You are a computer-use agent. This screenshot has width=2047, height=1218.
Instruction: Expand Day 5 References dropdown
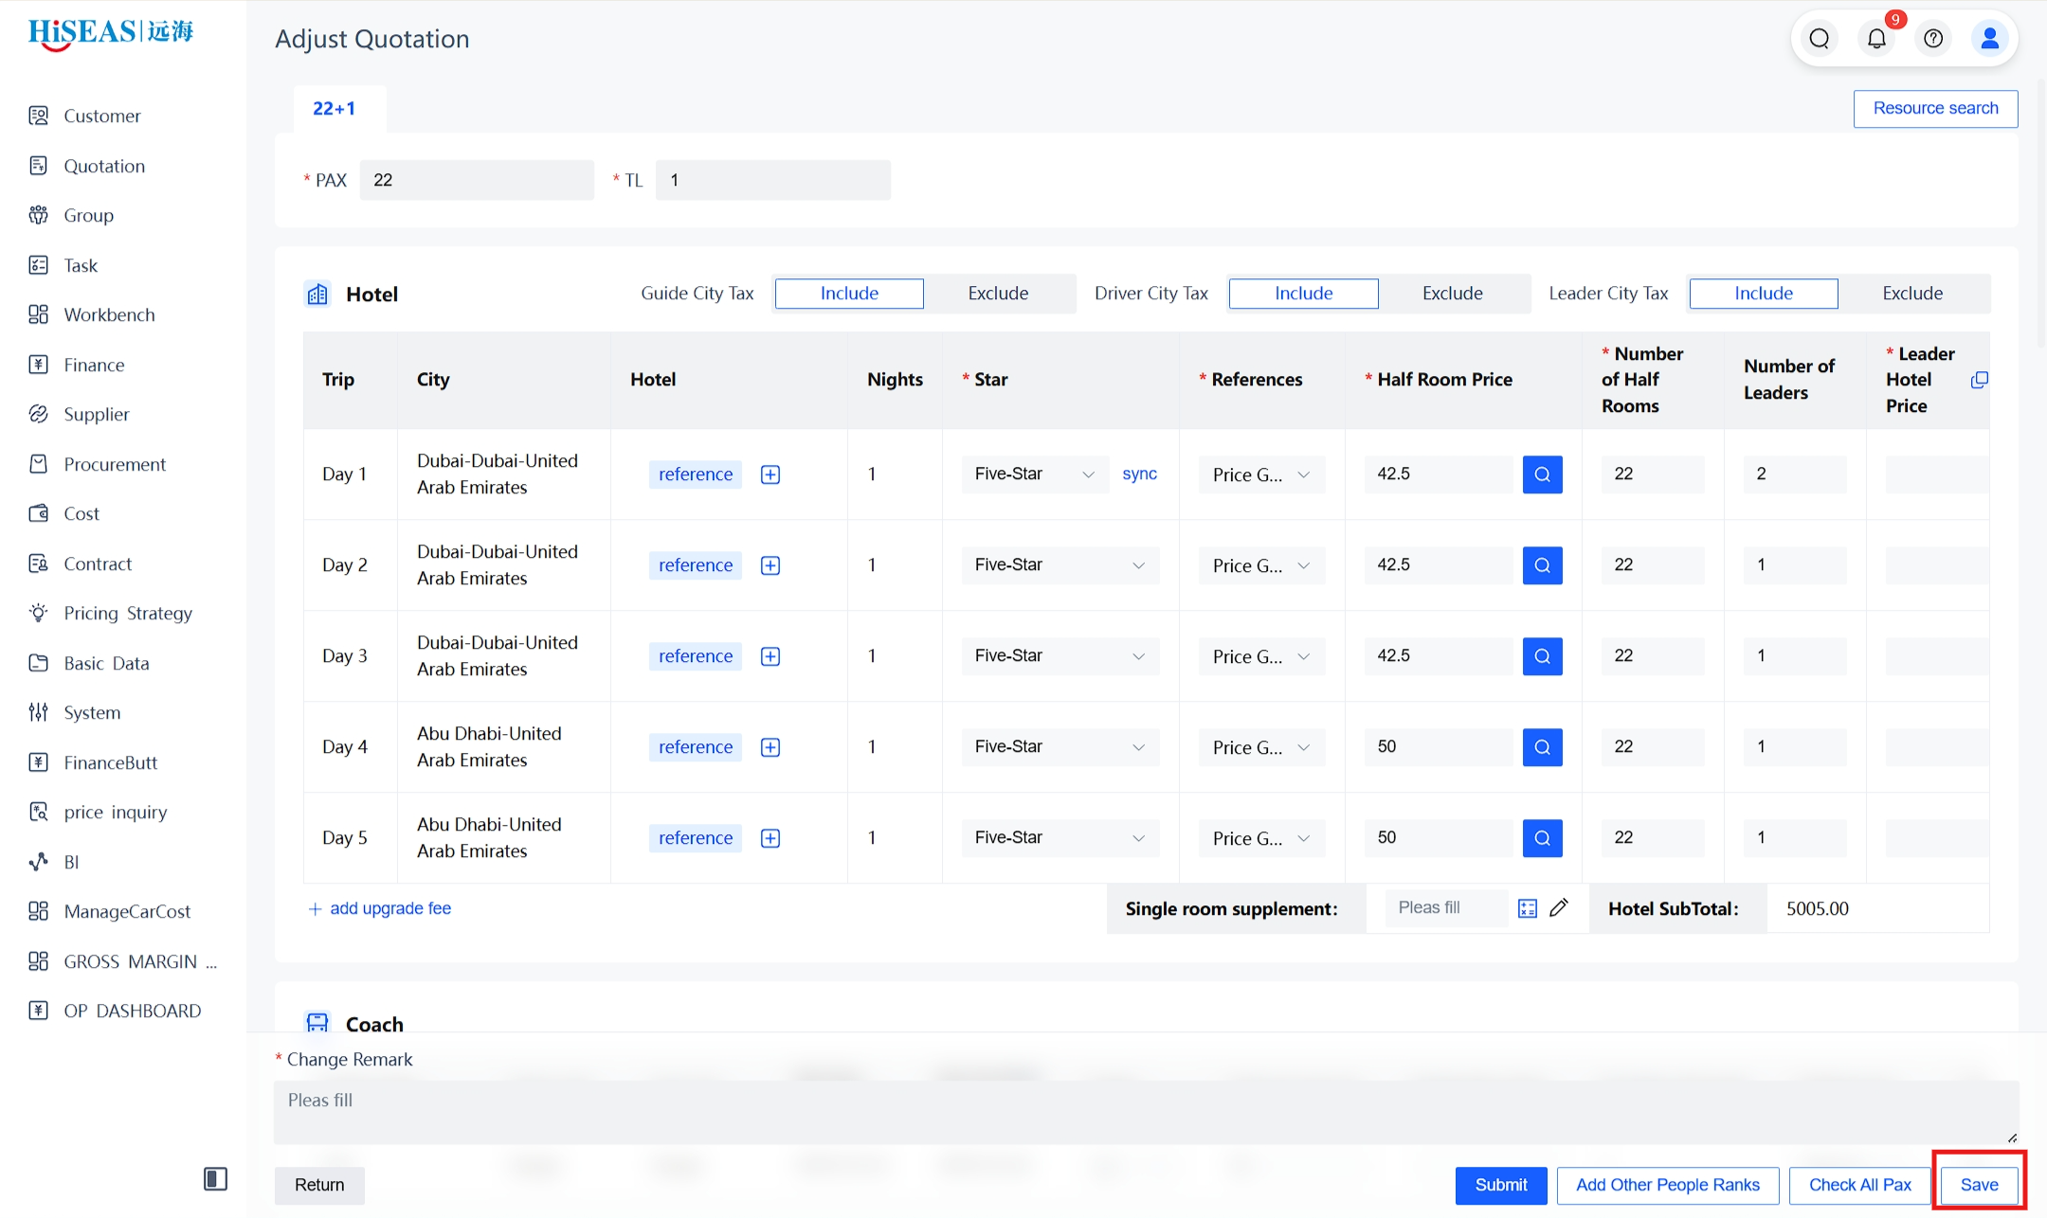pyautogui.click(x=1261, y=838)
